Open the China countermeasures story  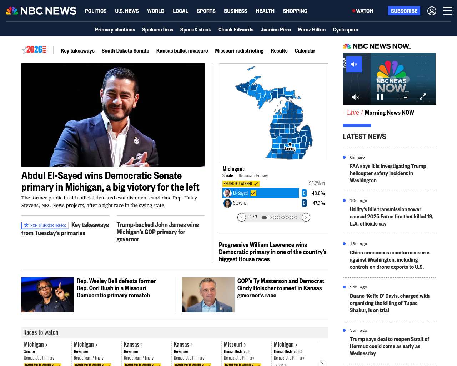pos(390,260)
